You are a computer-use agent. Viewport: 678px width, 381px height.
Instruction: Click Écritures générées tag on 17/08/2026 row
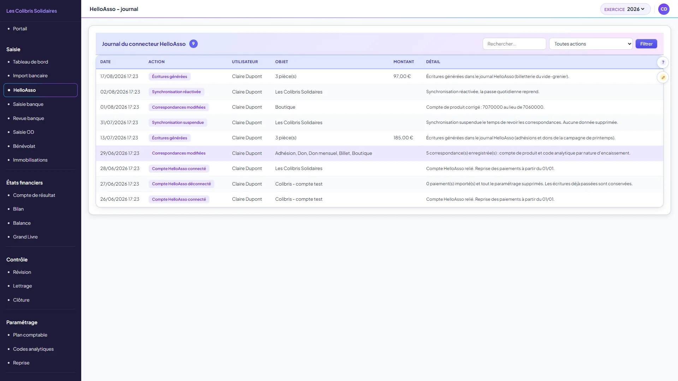click(x=169, y=77)
